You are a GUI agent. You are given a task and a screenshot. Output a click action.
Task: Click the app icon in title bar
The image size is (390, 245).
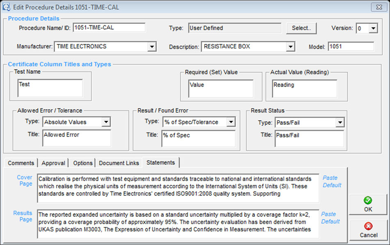[7, 7]
